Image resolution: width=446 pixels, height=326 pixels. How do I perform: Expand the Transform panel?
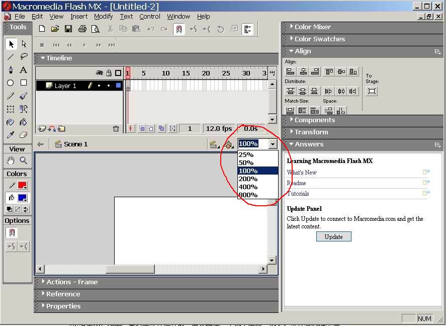point(292,131)
